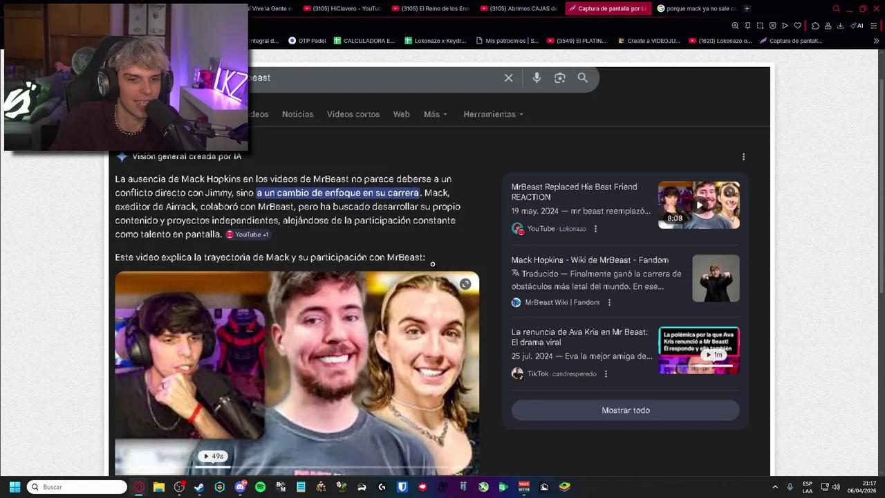The height and width of the screenshot is (498, 885).
Task: Open Mack Hopkins Wiki de MrBeast link
Action: (x=590, y=260)
